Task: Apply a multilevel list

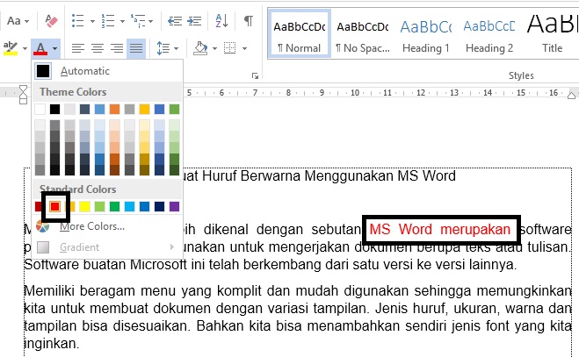Action: coord(138,21)
